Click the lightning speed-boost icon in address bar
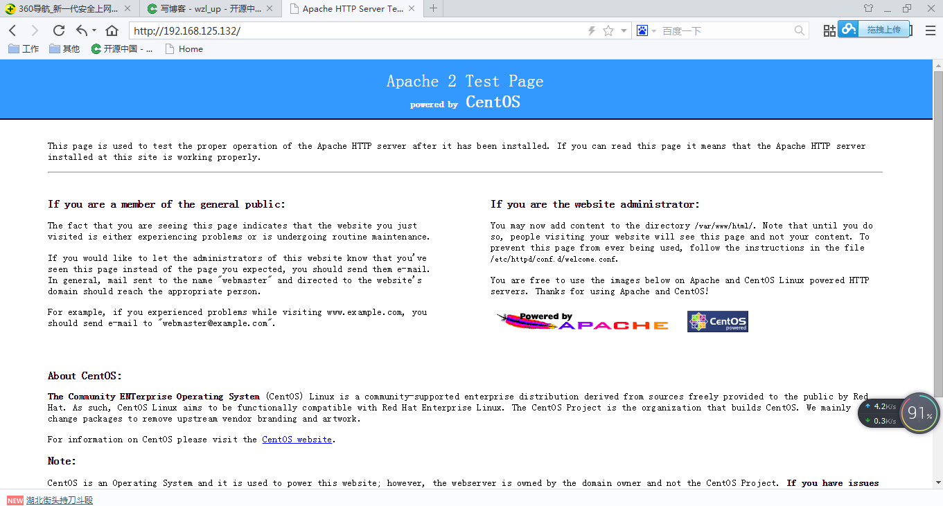Screen dimensions: 943x506 tap(591, 30)
